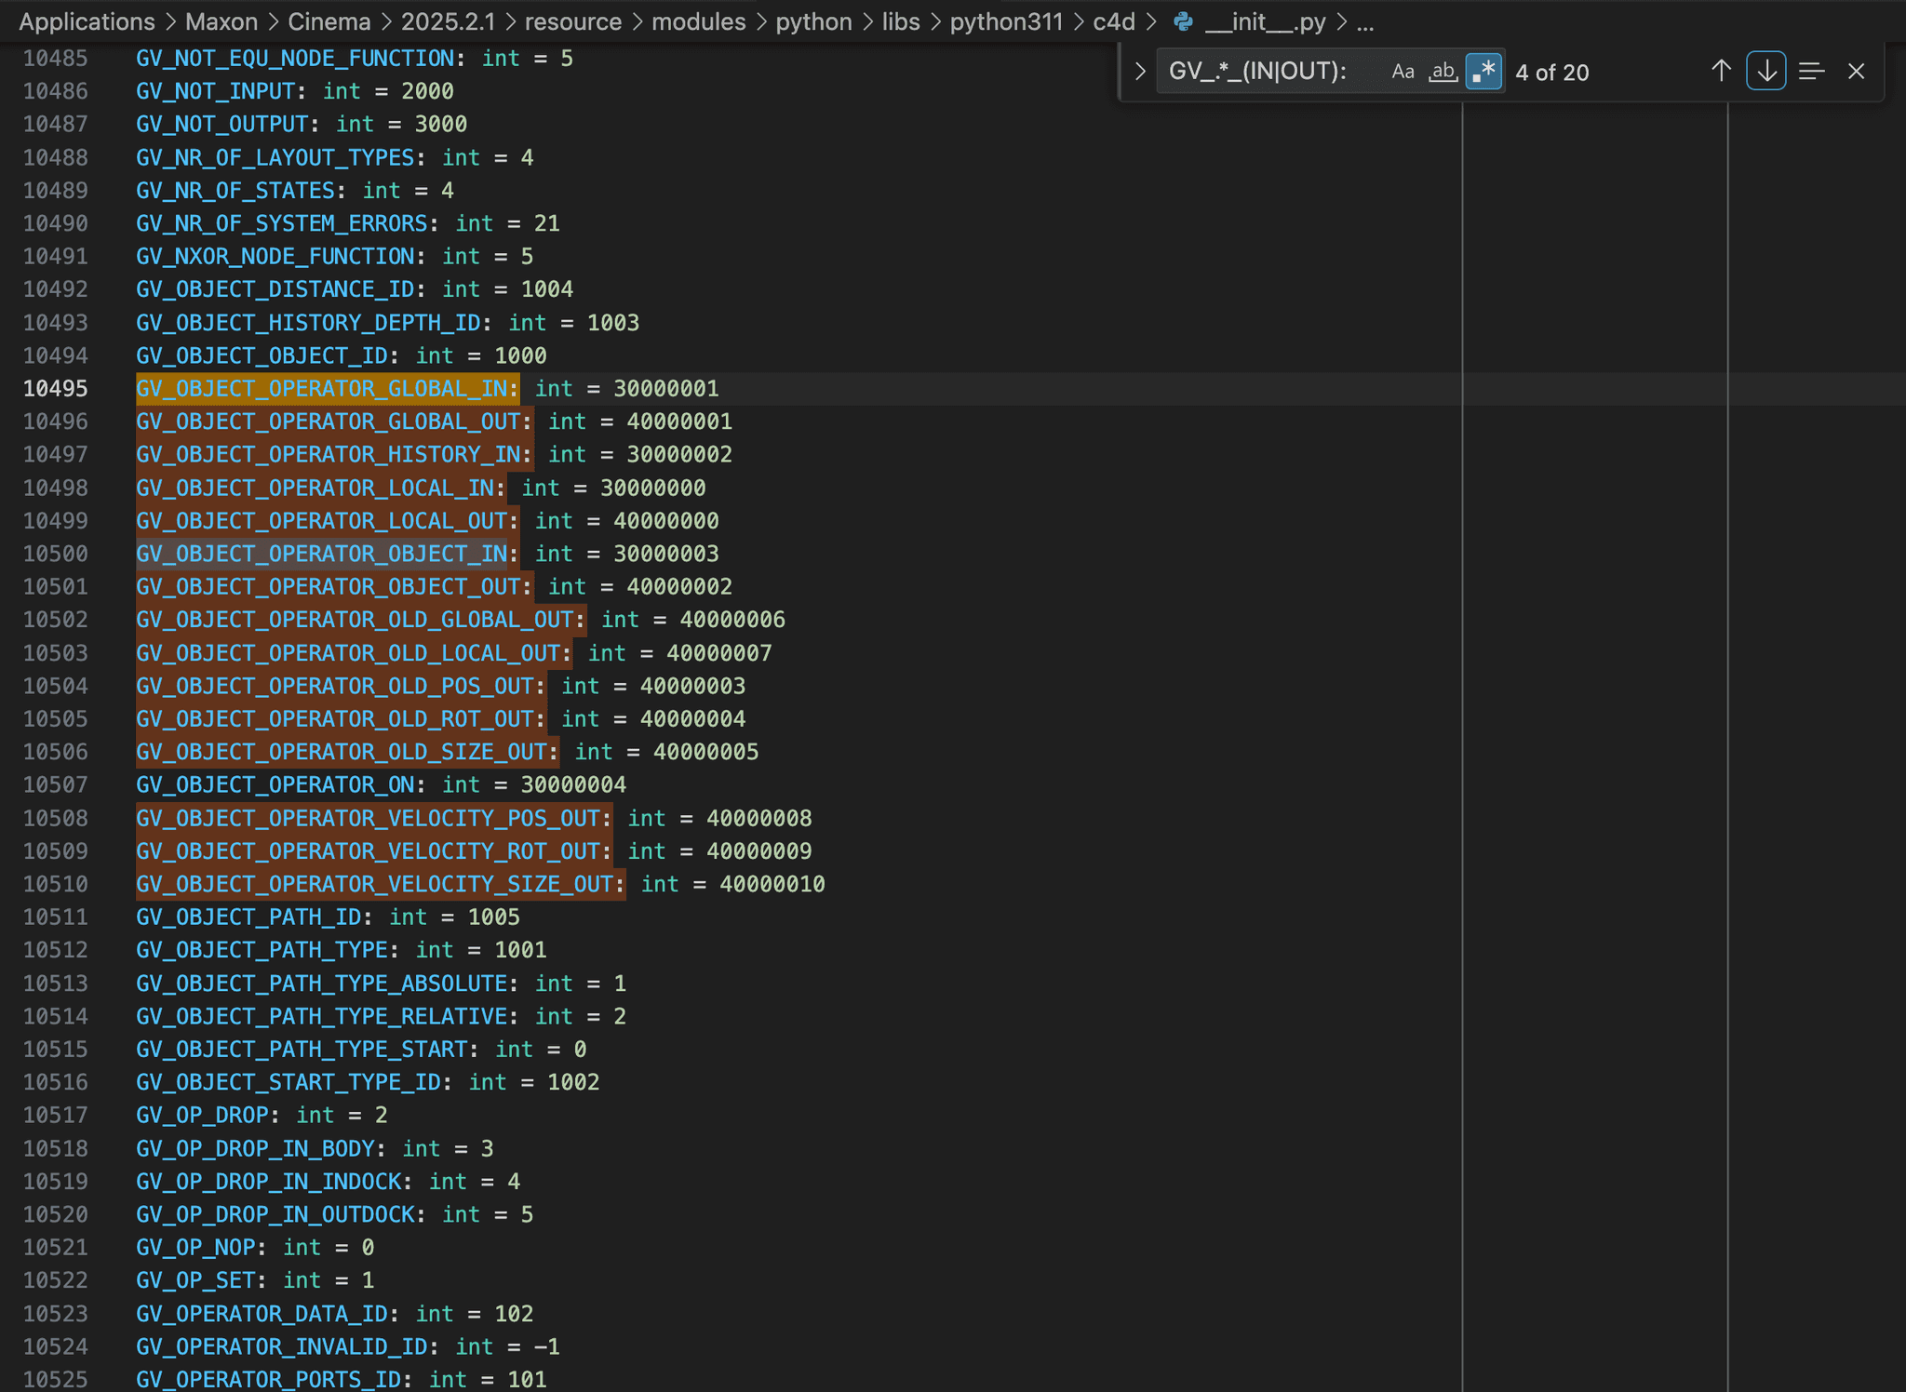Click line number 10495
Viewport: 1906px width, 1392px height.
click(56, 388)
